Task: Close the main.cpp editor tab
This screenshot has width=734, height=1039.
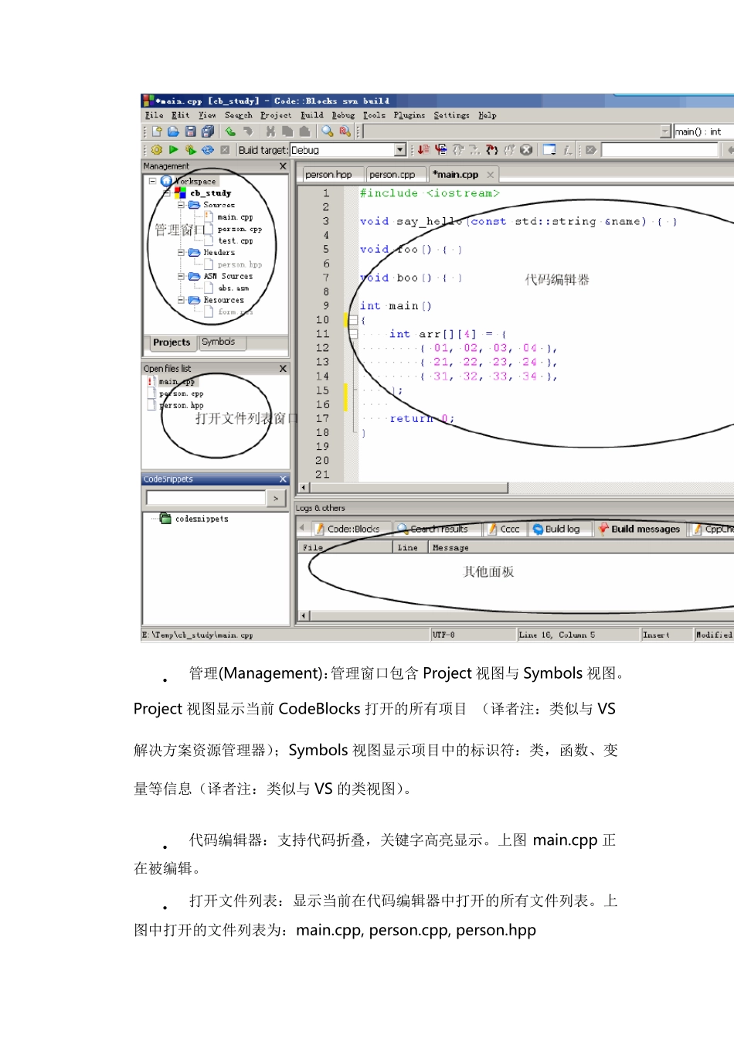Action: (490, 175)
